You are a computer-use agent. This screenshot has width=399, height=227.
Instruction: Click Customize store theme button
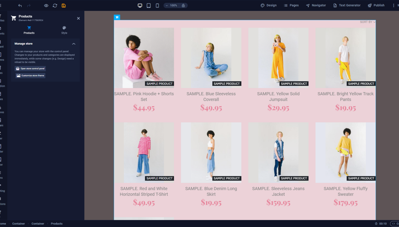click(30, 76)
